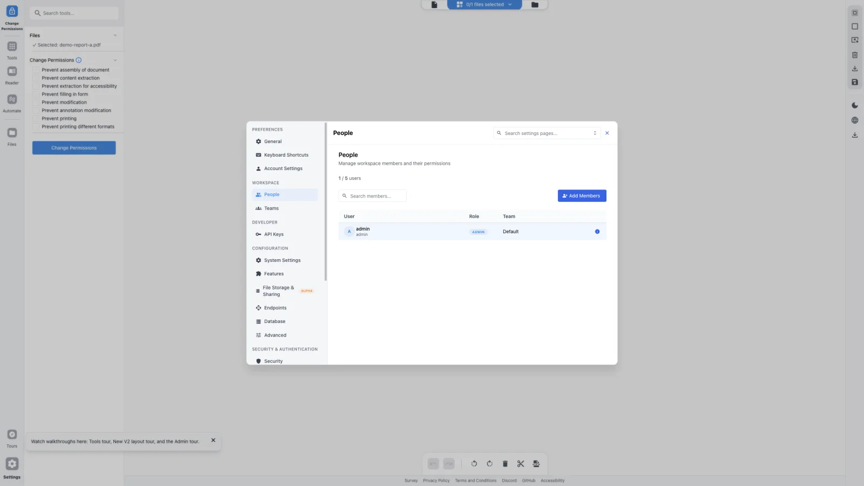This screenshot has height=486, width=864.
Task: Rotate pages counter-clockwise
Action: coord(474,464)
